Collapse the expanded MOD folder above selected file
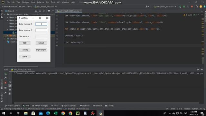 coord(7,29)
